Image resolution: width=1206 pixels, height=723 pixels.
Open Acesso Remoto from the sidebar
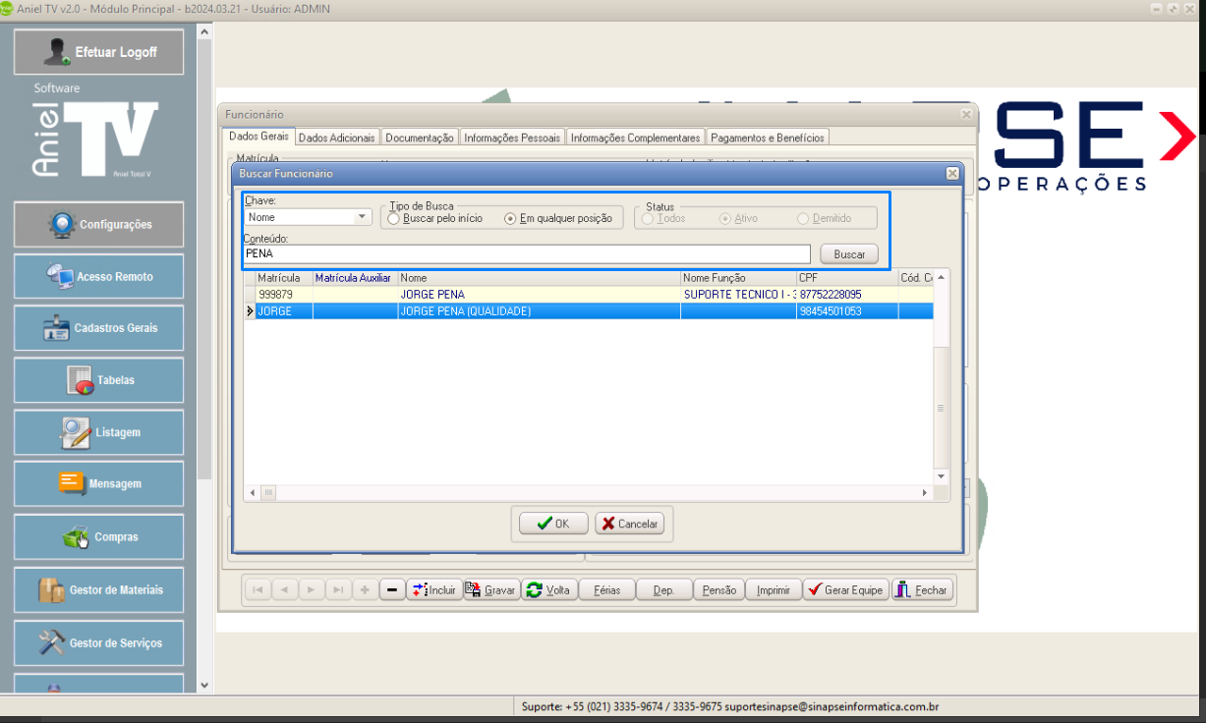[98, 277]
